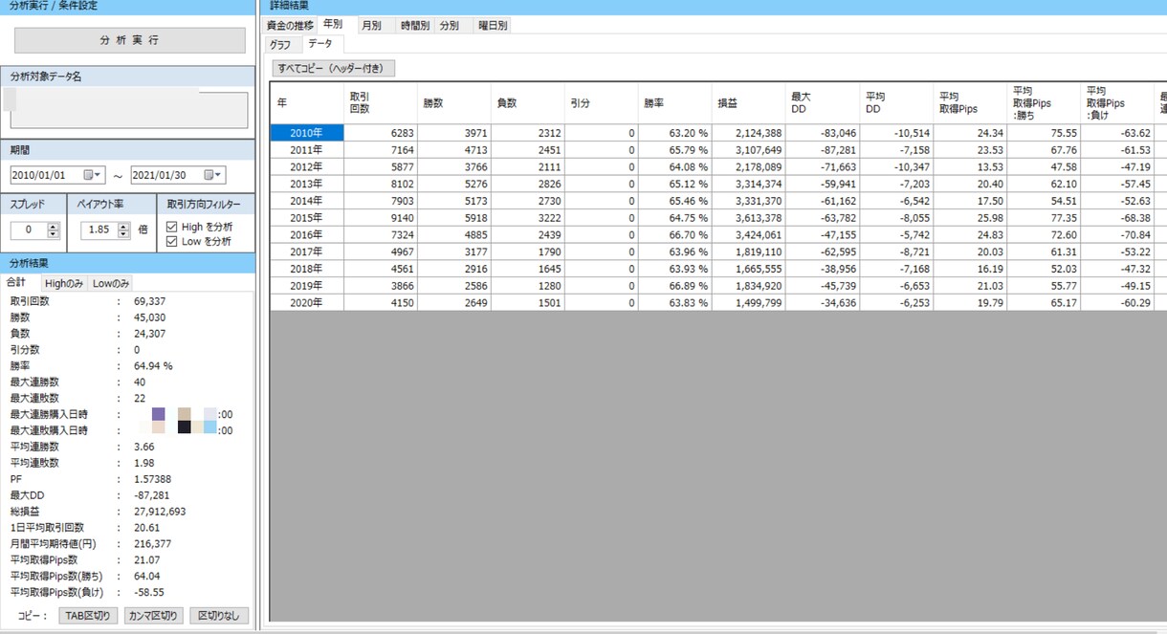Viewport: 1167px width, 634px height.
Task: Click the TAB区切り copy button
Action: coord(89,616)
